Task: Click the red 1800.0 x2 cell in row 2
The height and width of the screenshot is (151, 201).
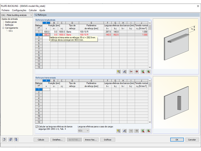Action: coord(62,35)
